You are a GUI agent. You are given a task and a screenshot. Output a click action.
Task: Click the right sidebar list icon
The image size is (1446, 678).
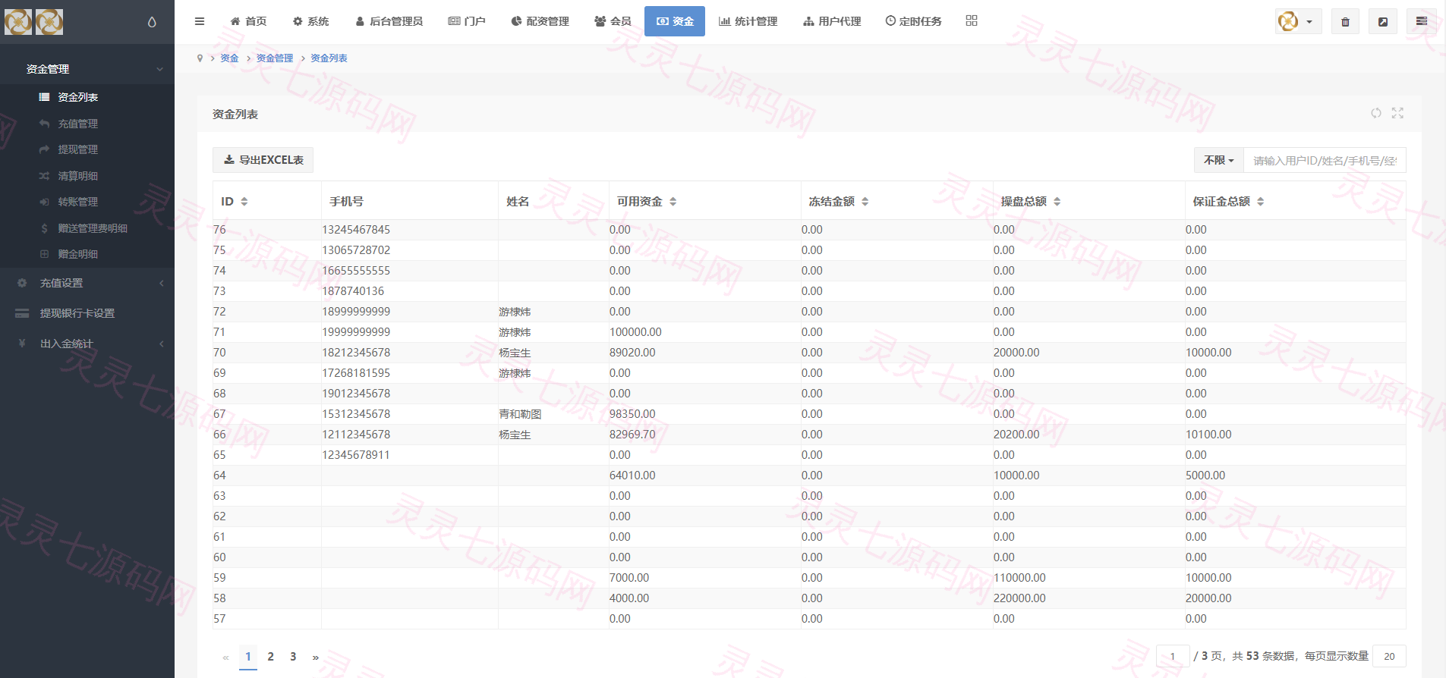tap(1422, 21)
